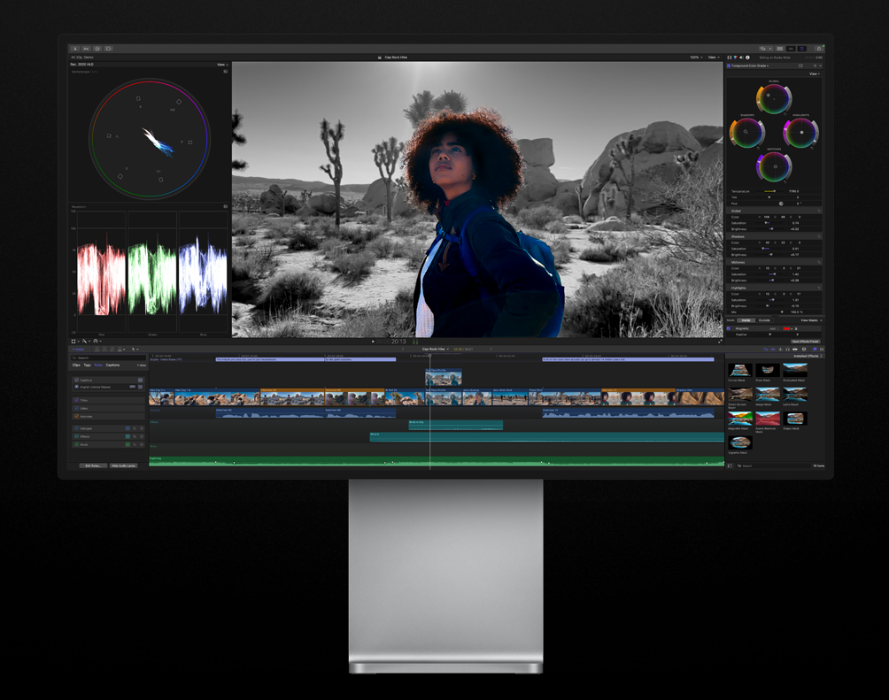Click the Import Media toolbar icon
889x700 pixels.
(x=75, y=49)
